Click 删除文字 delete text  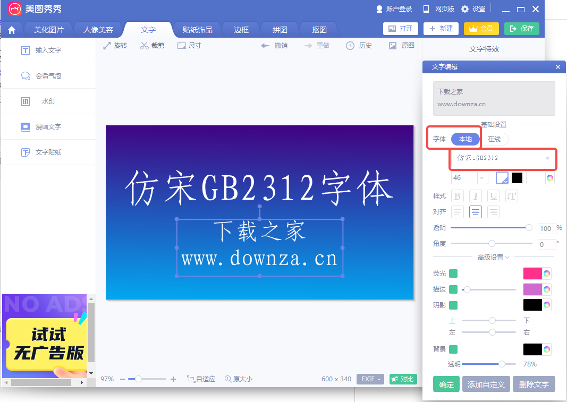click(x=534, y=384)
